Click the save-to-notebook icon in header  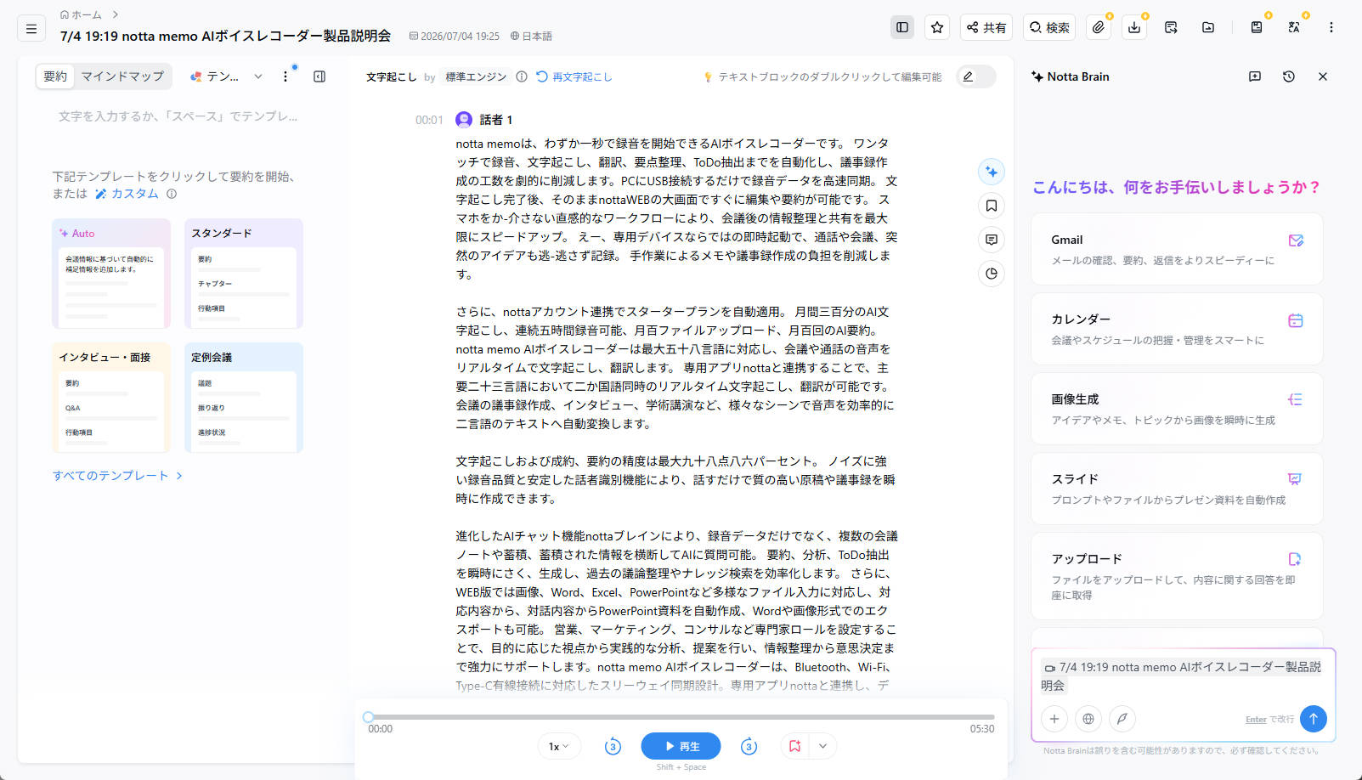[1257, 27]
